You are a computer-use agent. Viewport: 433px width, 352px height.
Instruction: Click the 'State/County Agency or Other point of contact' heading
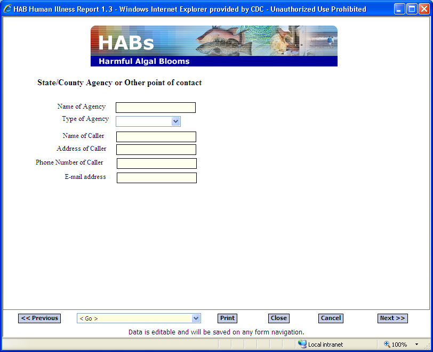(119, 83)
